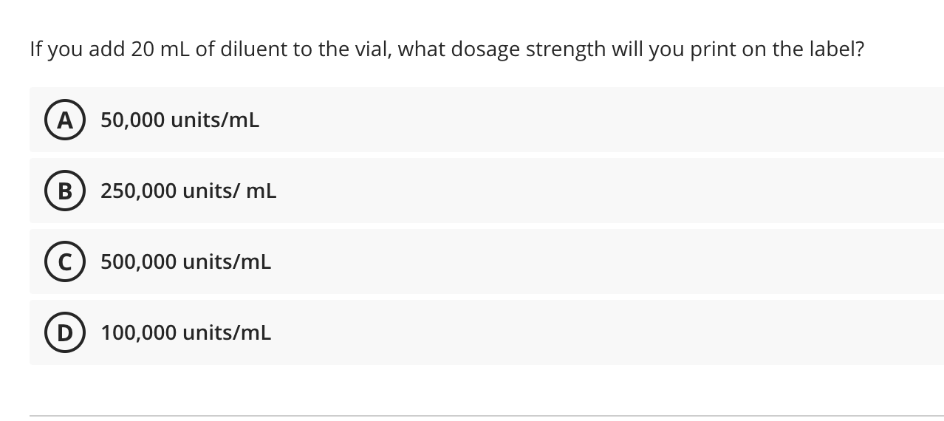
Task: Select the circled letter A option
Action: (x=65, y=120)
